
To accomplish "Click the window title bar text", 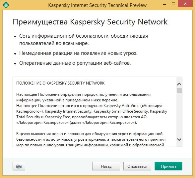I will 97,5.
